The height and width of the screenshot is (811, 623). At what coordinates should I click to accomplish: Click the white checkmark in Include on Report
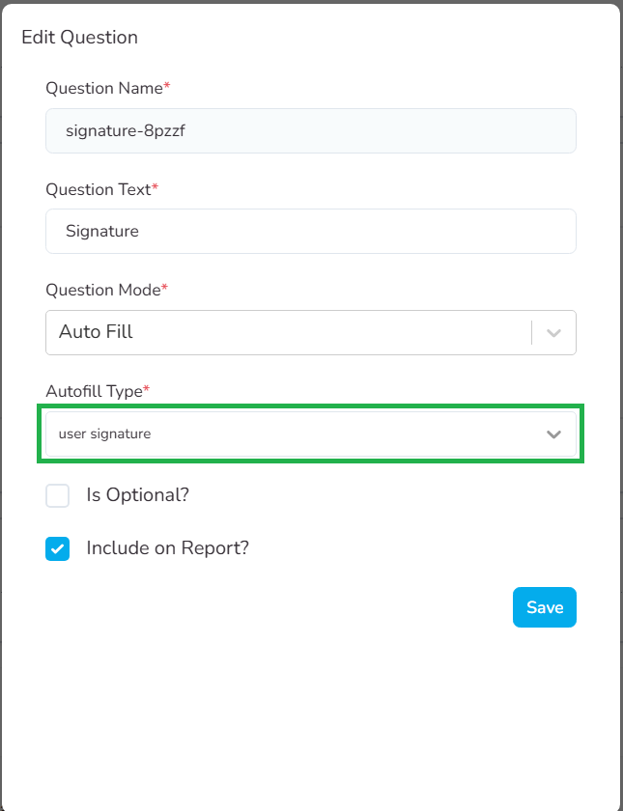coord(58,548)
